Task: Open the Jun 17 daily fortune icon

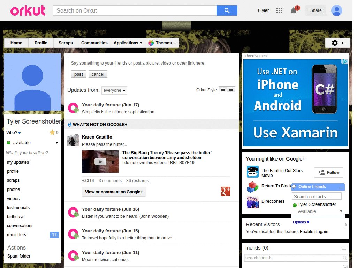Action: tap(74, 108)
